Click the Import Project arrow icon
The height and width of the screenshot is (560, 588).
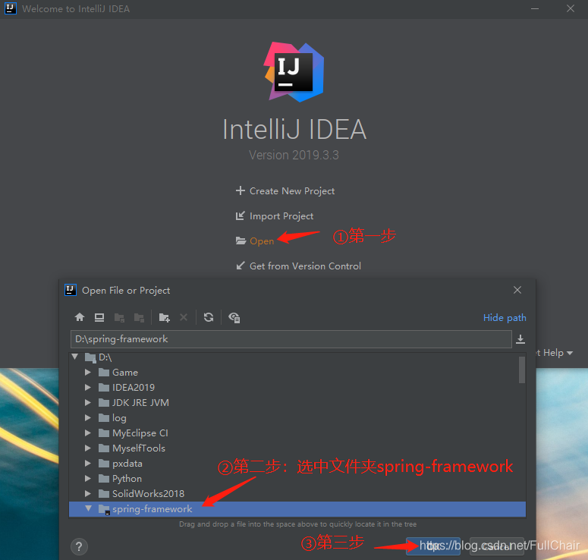pyautogui.click(x=240, y=216)
